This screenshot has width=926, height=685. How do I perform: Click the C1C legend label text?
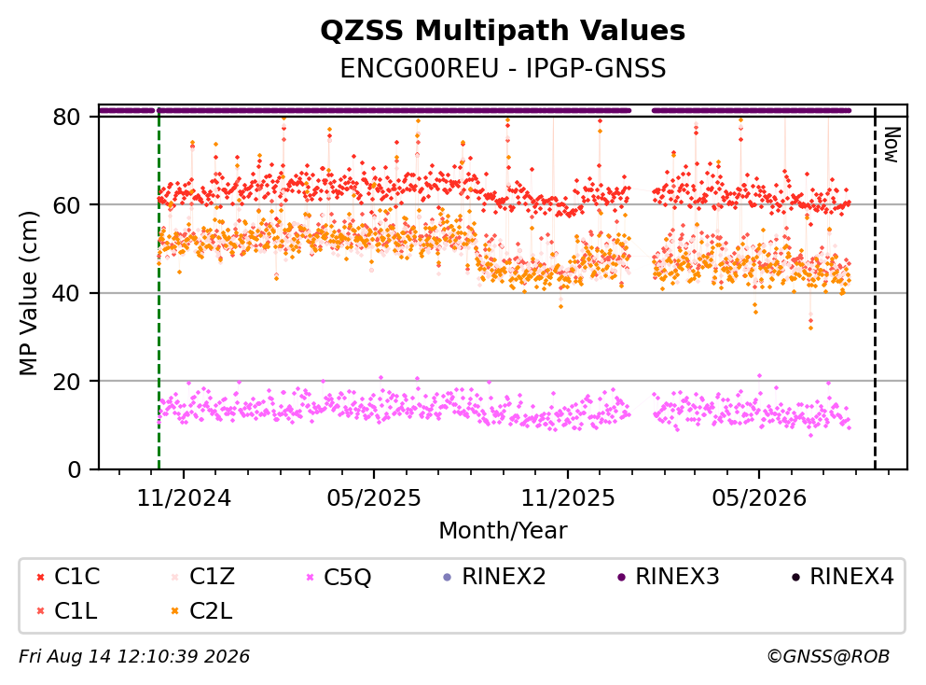click(76, 577)
